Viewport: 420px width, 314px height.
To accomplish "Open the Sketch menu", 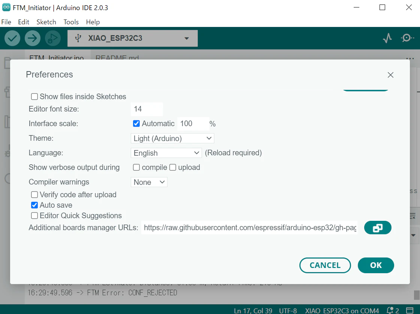I will click(46, 22).
